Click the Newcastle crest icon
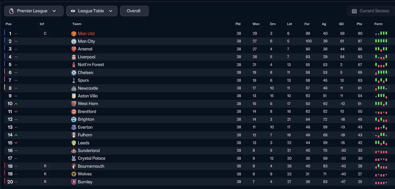This screenshot has height=189, width=395. [74, 88]
